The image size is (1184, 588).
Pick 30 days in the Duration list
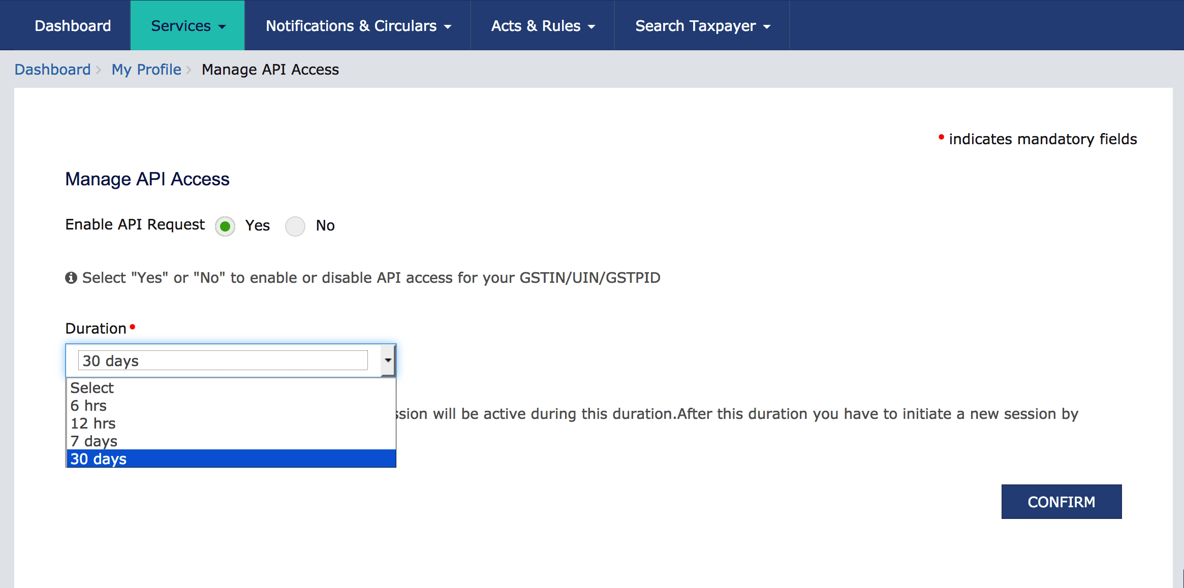[x=99, y=459]
